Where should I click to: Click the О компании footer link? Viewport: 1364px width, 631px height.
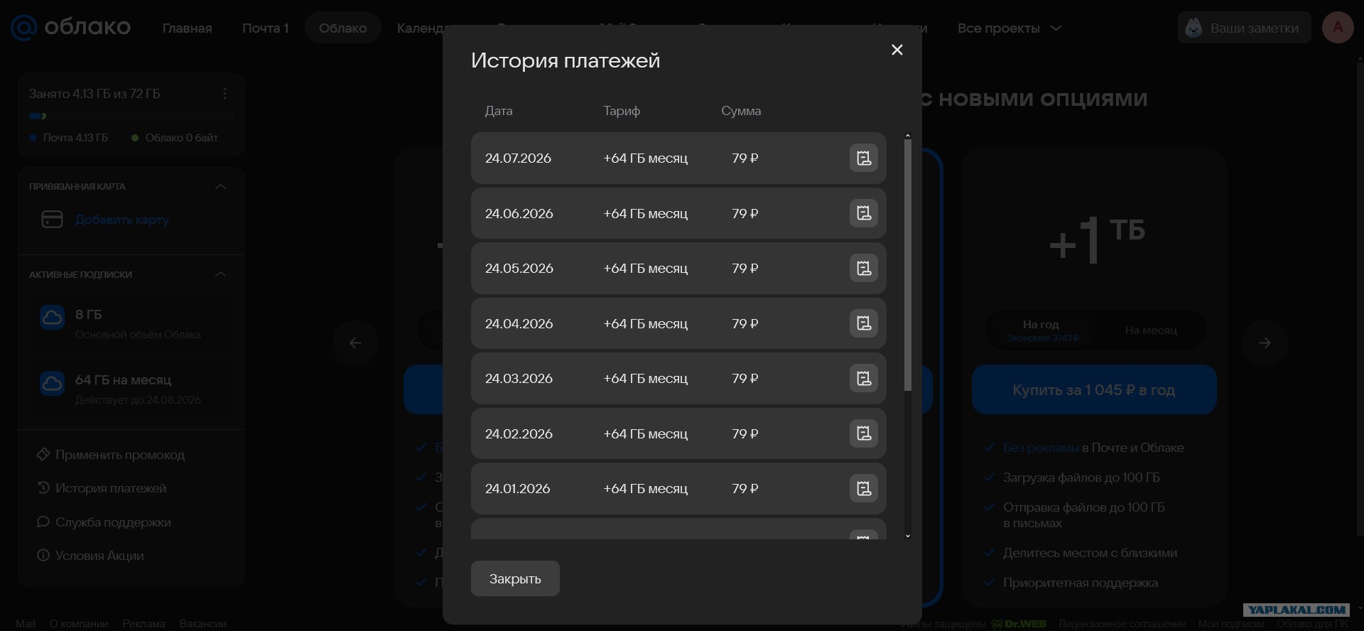[79, 623]
